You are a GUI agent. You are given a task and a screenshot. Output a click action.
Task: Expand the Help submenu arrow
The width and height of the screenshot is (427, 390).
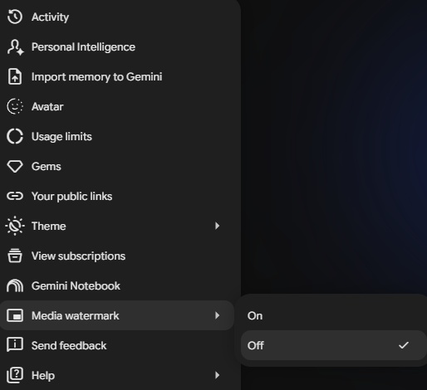[217, 375]
